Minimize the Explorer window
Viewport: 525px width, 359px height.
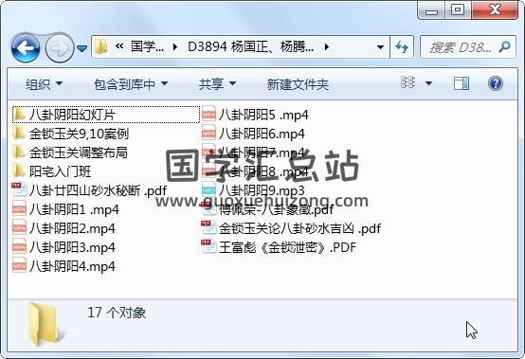coord(431,10)
